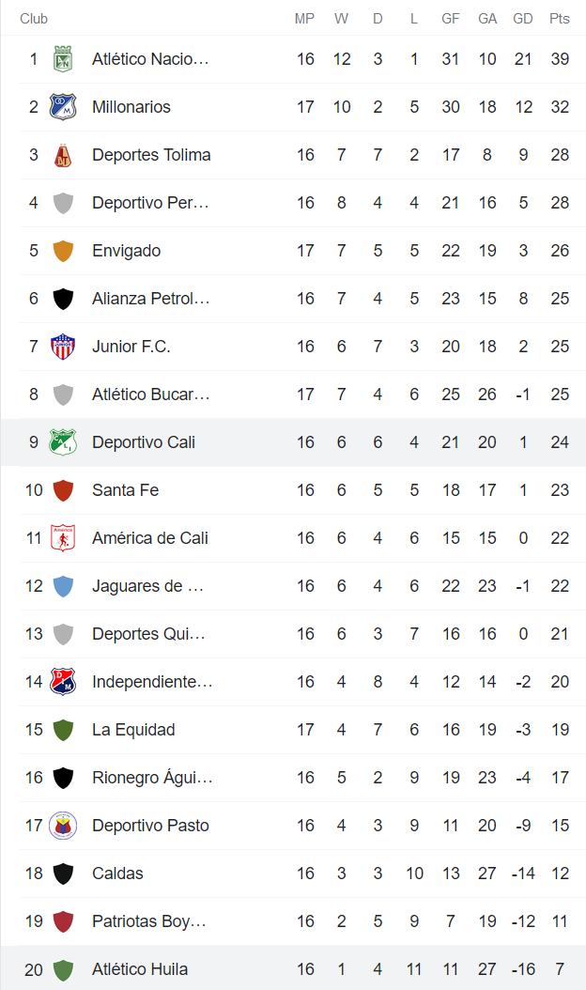
Task: Click the América de Cali badge
Action: click(x=64, y=537)
